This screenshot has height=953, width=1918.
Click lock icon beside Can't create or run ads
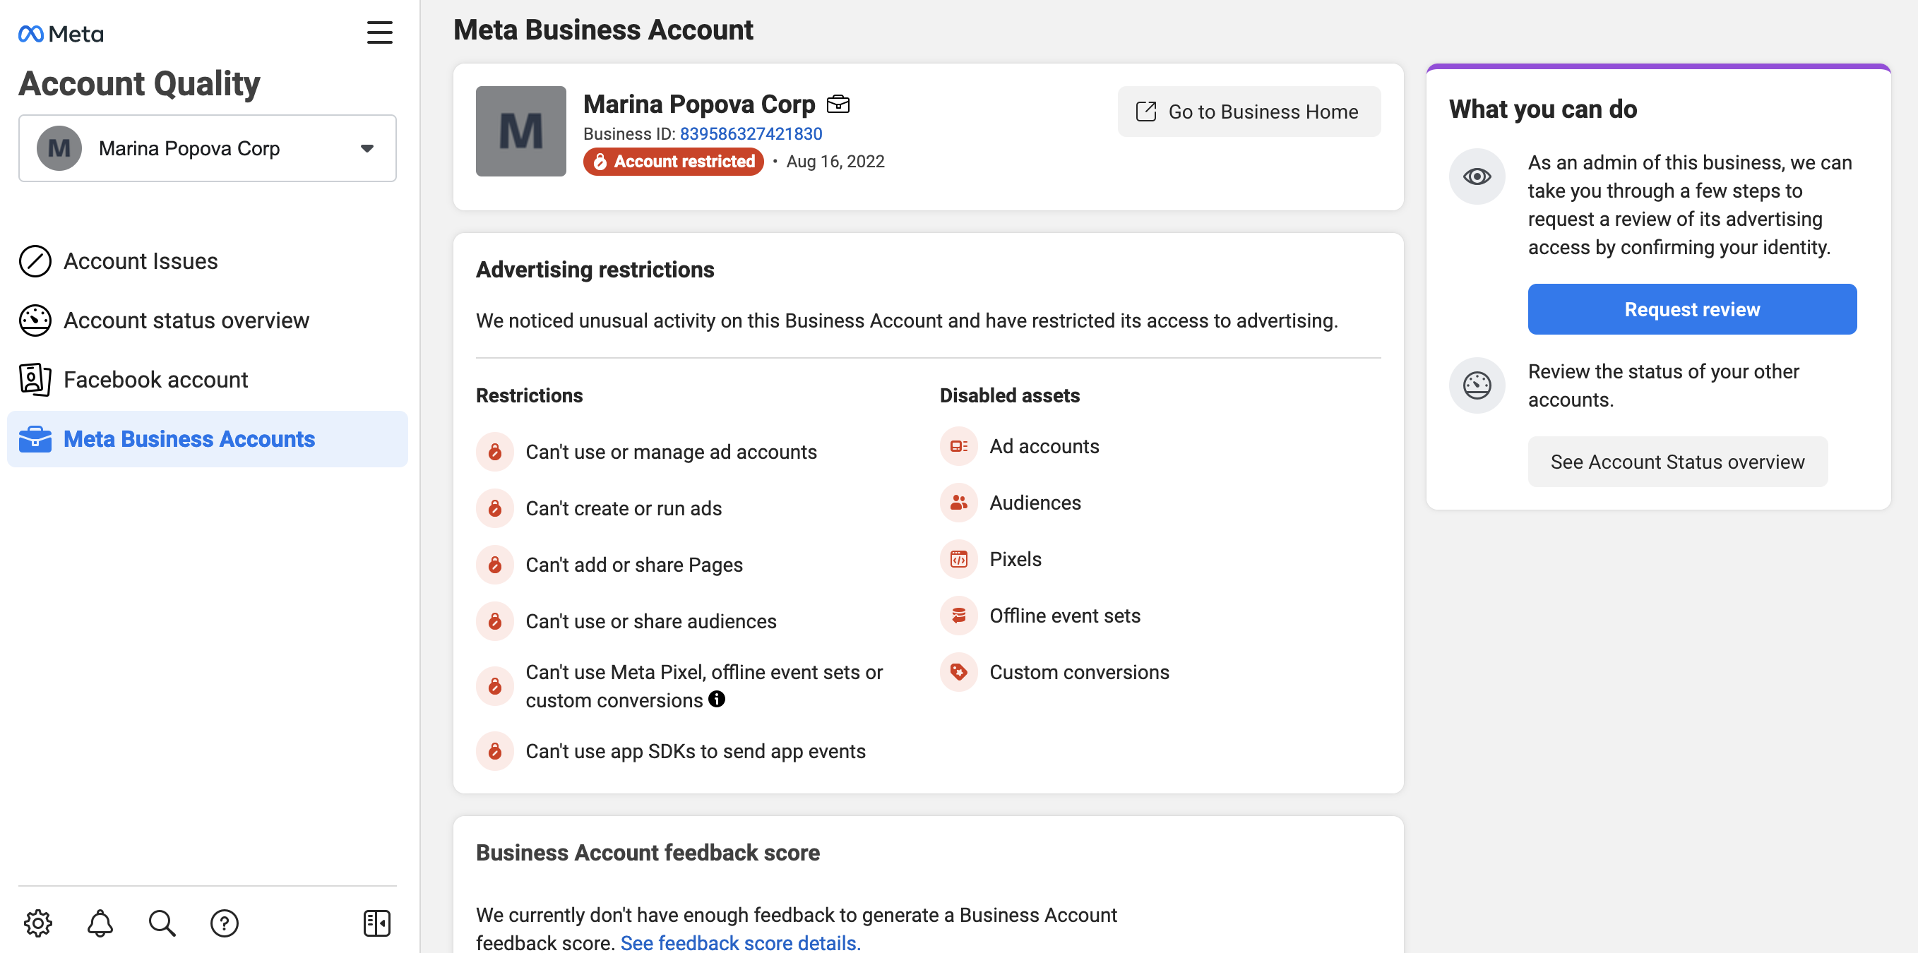[x=495, y=509]
